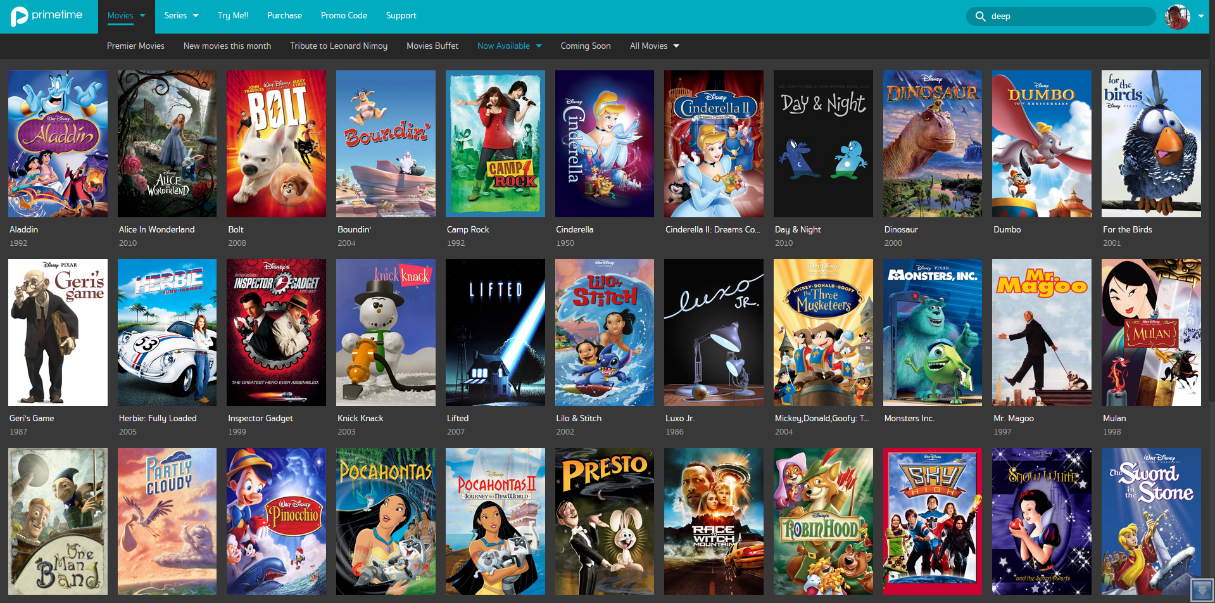1215x603 pixels.
Task: Open the Partly Cloudy poster
Action: click(167, 521)
